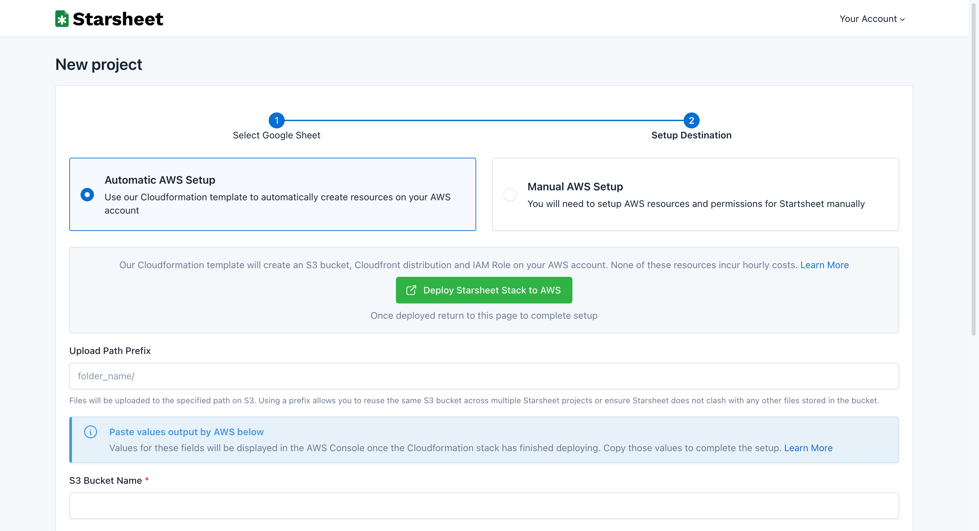This screenshot has width=979, height=531.
Task: Click the external-link icon on Deploy button
Action: 411,290
